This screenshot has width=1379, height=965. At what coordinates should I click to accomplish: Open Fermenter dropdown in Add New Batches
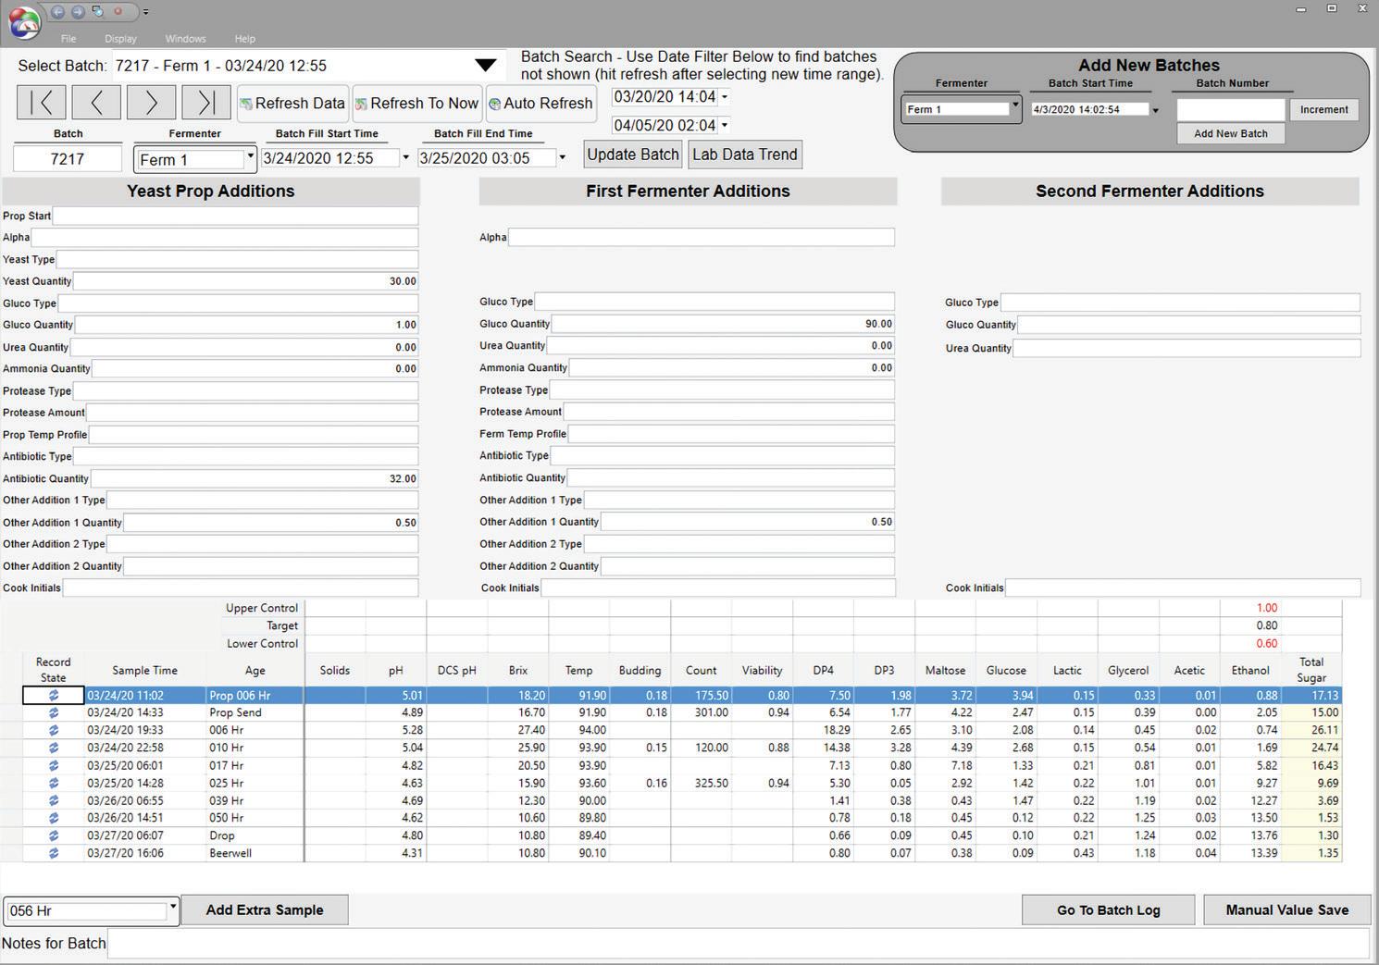pos(1015,106)
